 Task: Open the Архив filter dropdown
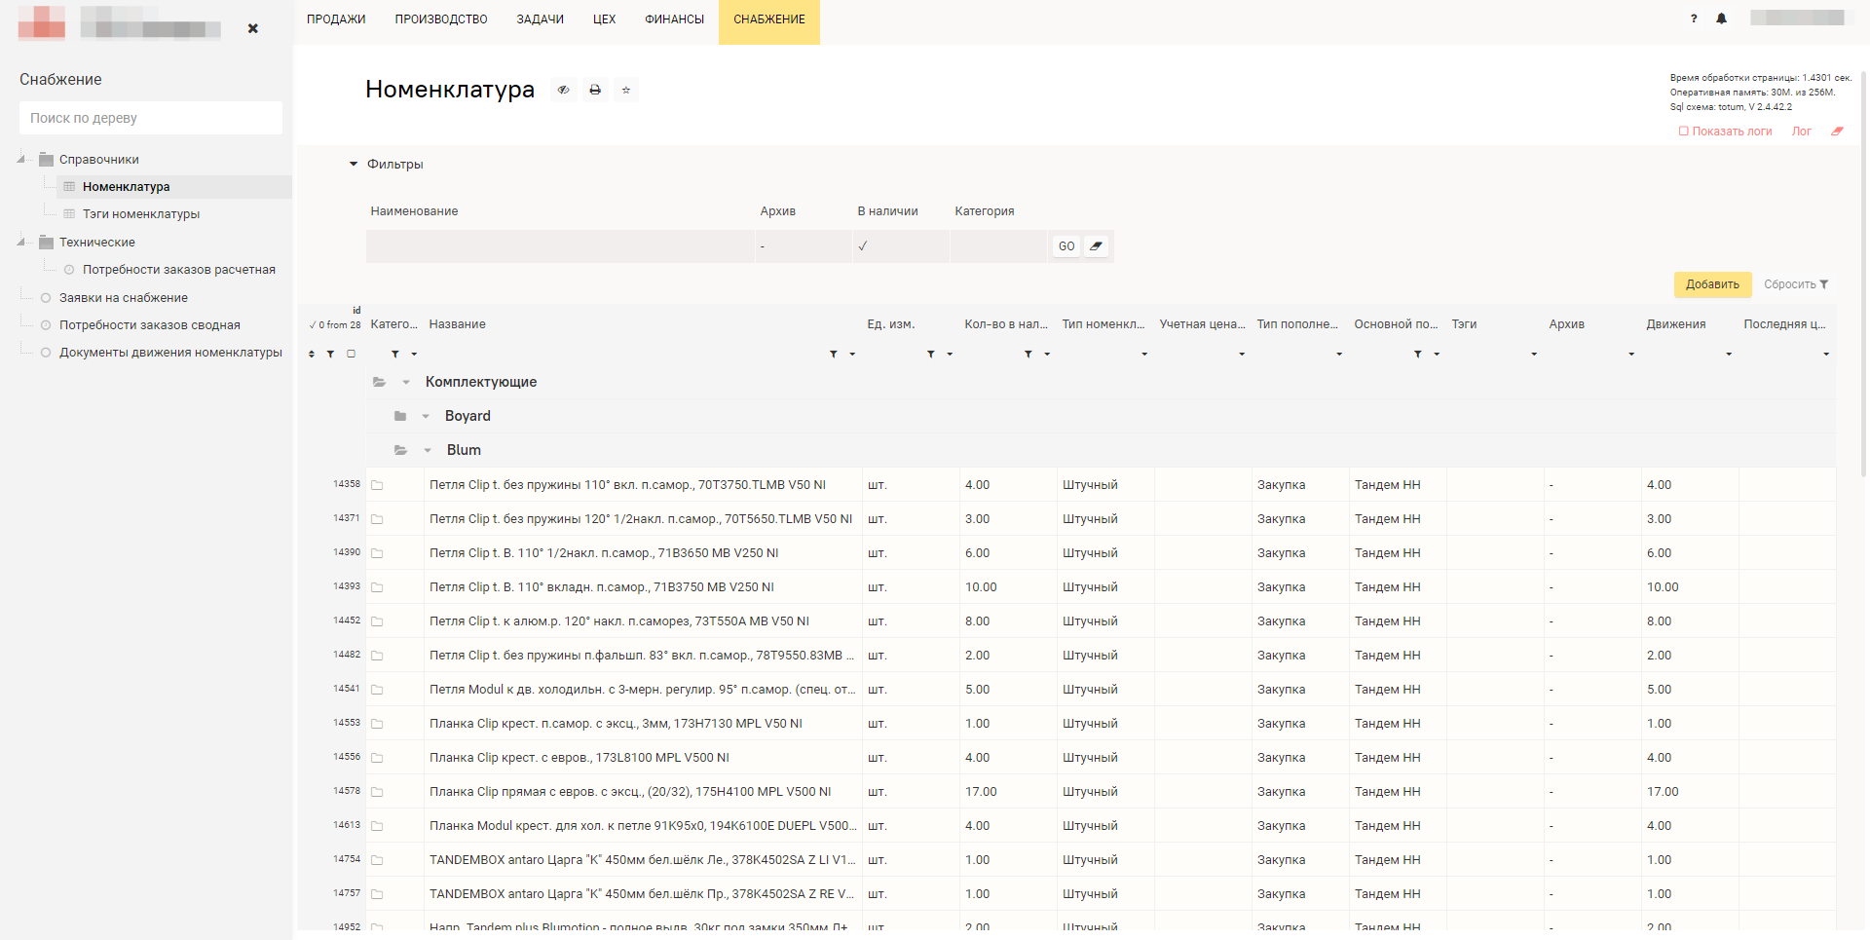pyautogui.click(x=804, y=246)
